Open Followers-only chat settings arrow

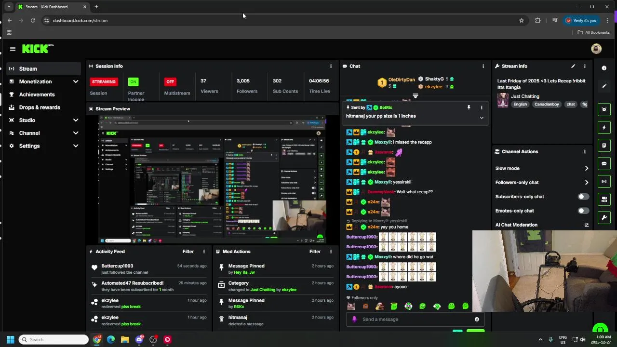click(586, 183)
